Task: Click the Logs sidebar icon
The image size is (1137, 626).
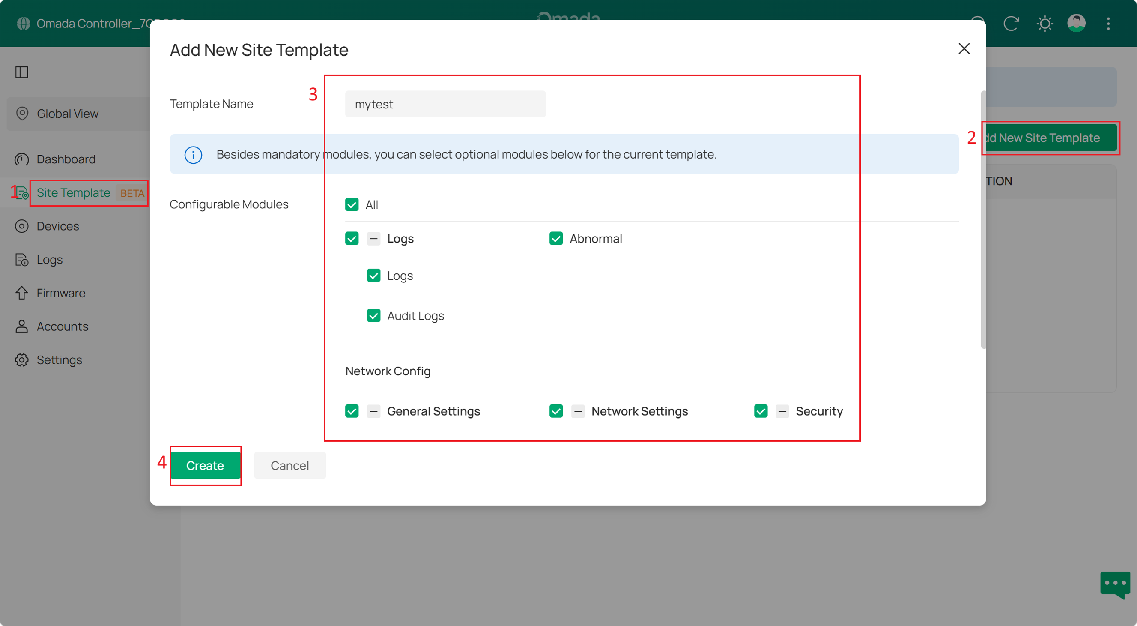Action: 22,260
